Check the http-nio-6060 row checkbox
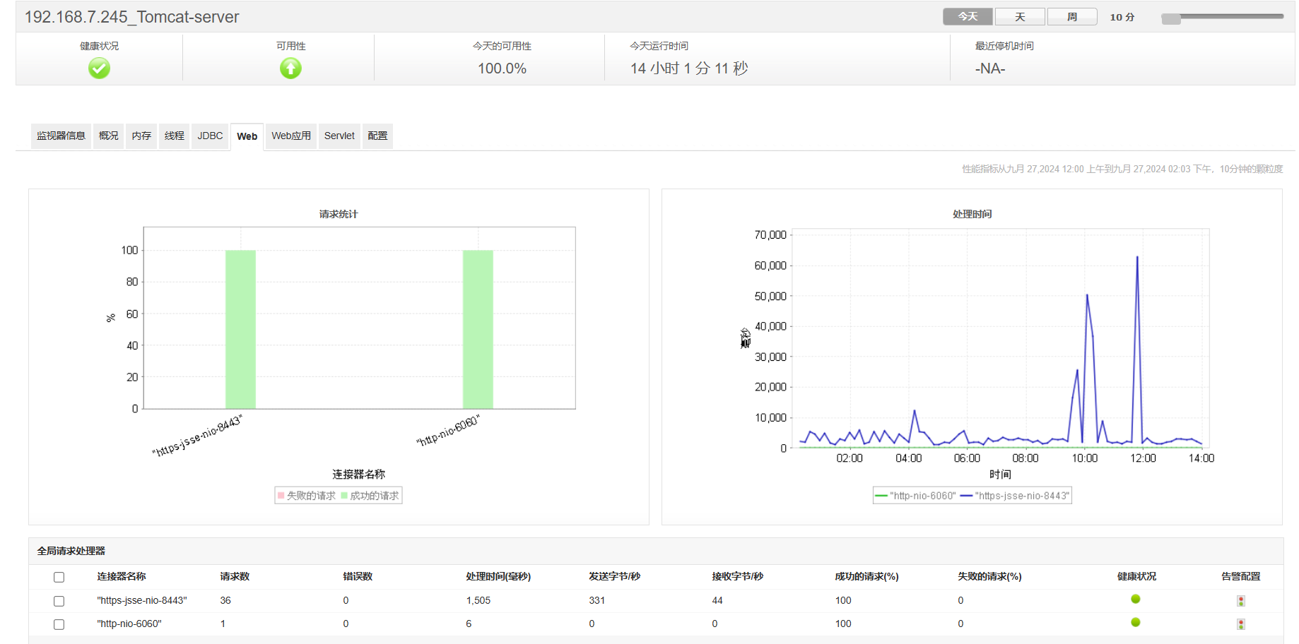Viewport: 1299px width, 644px height. (59, 625)
